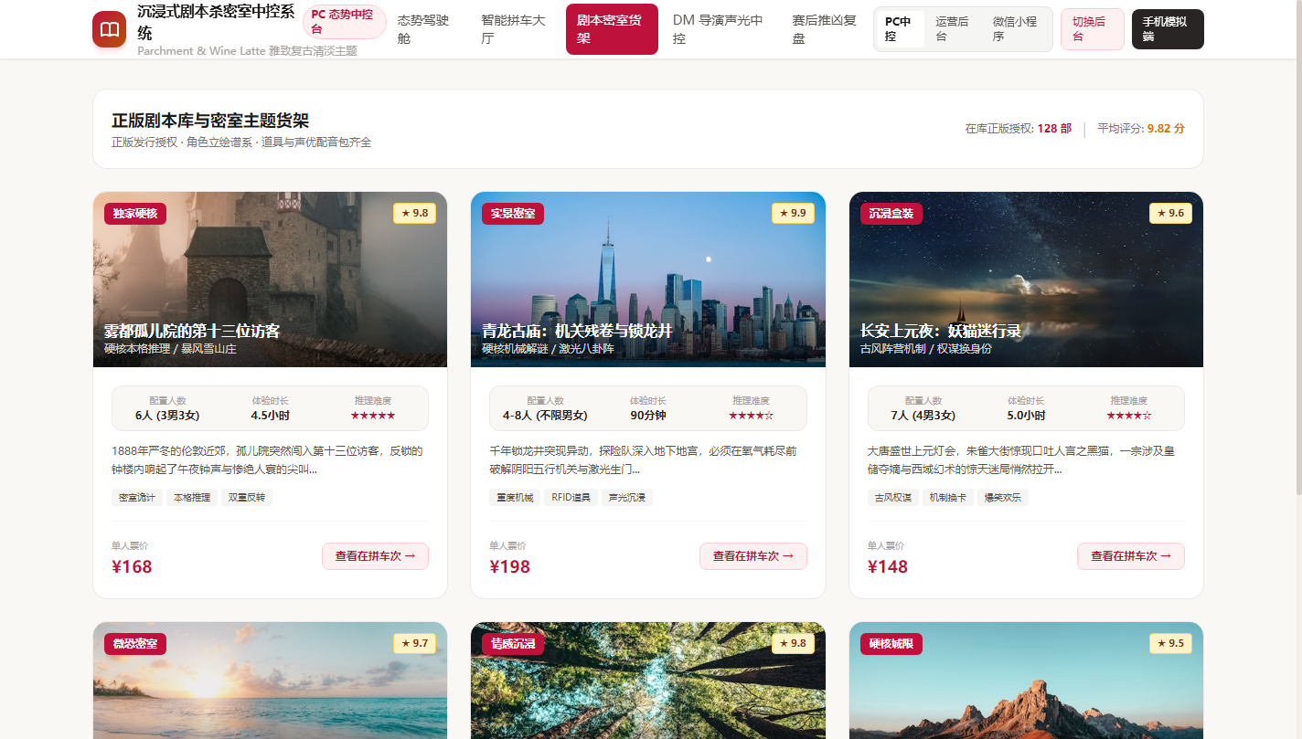Screen dimensions: 1302x739
Task: Click the 7人 (4男3女) player count
Action: 923,416
